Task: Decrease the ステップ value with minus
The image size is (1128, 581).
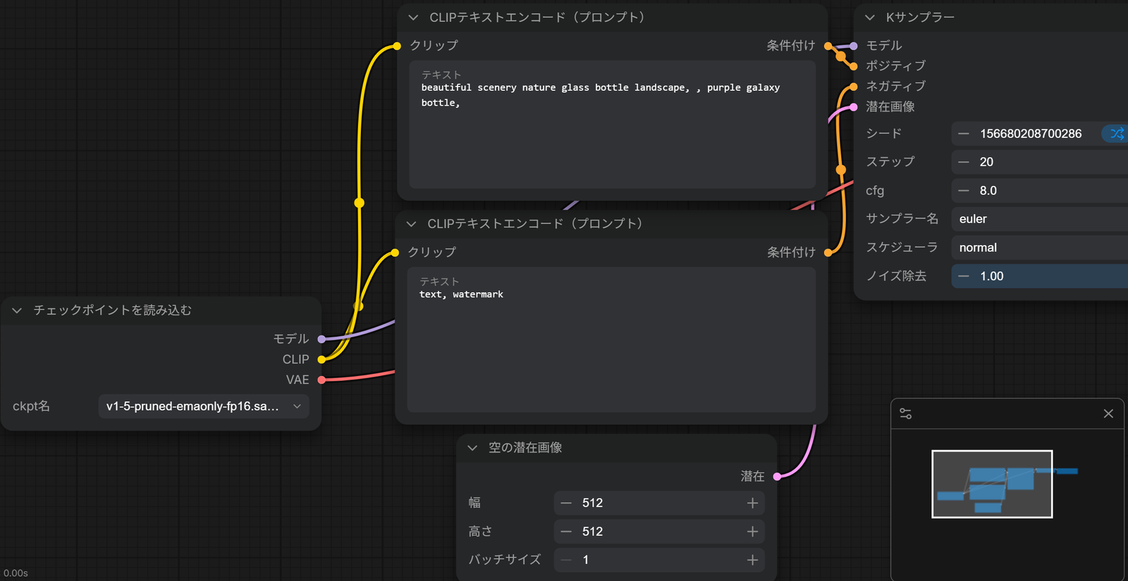Action: [x=964, y=162]
